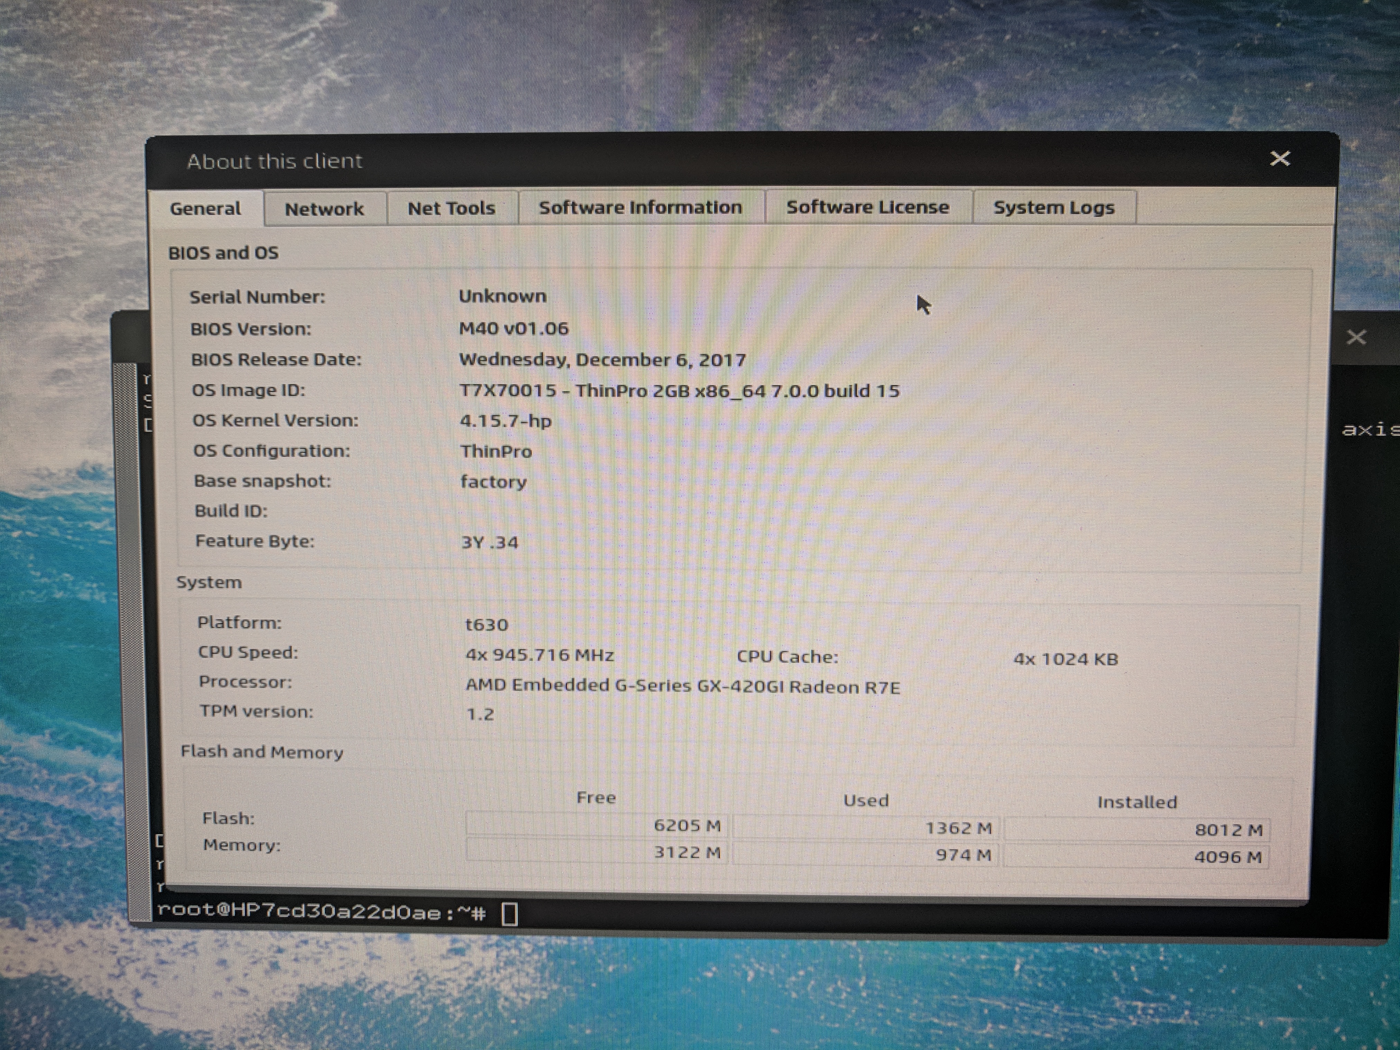The height and width of the screenshot is (1050, 1400).
Task: Open the Net Tools tab
Action: pyautogui.click(x=451, y=208)
